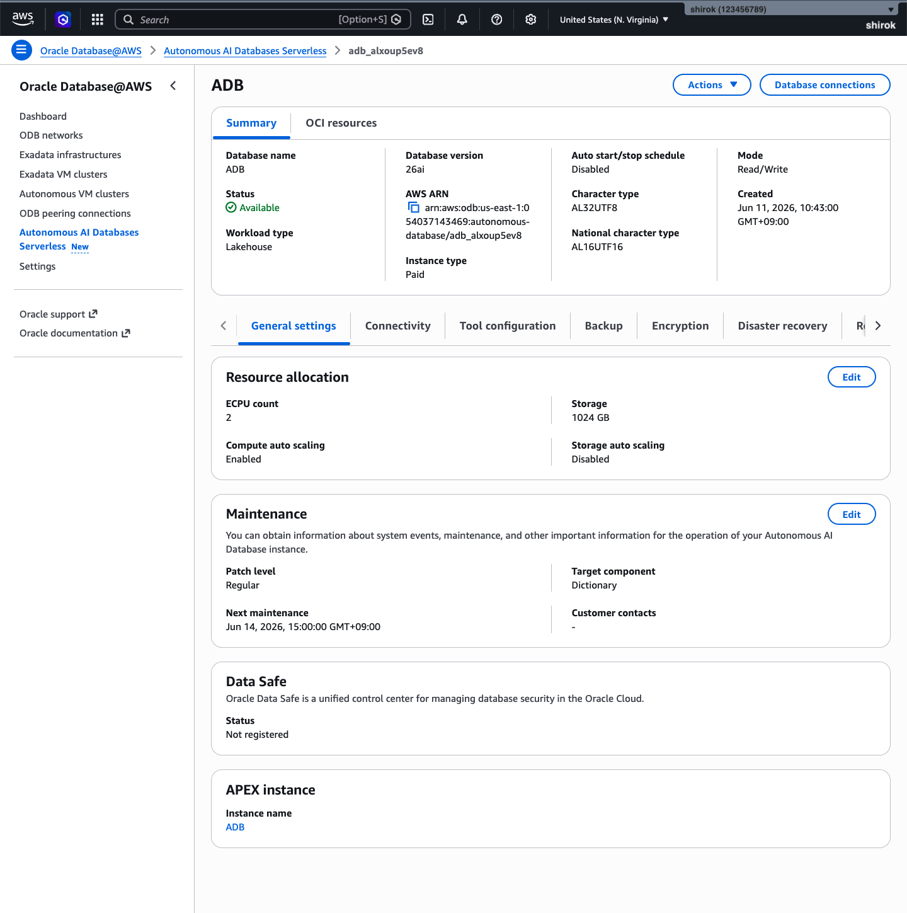Open ODB peering connections in the sidebar
Screen dimensions: 907x913
75,214
